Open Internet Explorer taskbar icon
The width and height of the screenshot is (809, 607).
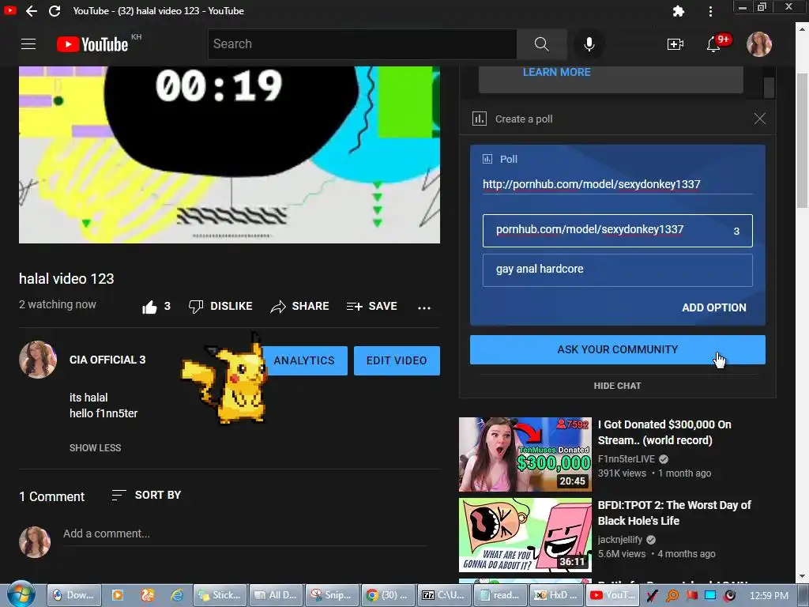point(178,595)
